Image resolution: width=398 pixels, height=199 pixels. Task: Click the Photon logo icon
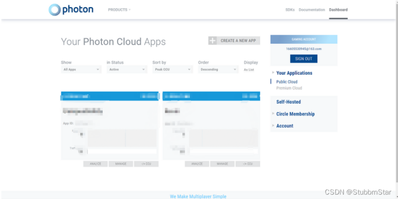point(54,9)
